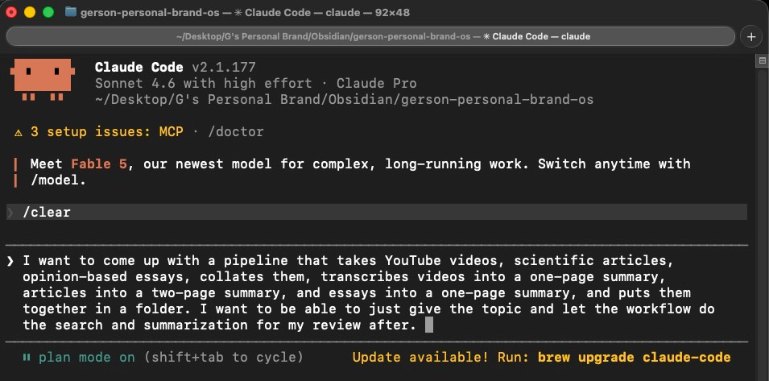Minimize the window with the yellow button

pos(30,12)
